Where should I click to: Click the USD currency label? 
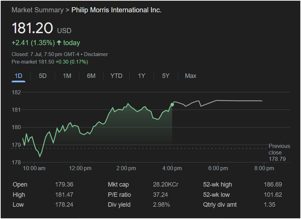tap(64, 31)
